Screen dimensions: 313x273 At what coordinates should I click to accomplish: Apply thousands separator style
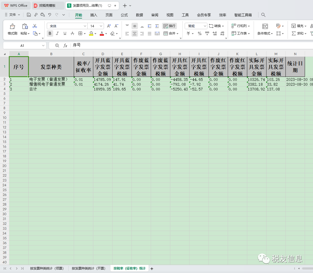(207, 33)
